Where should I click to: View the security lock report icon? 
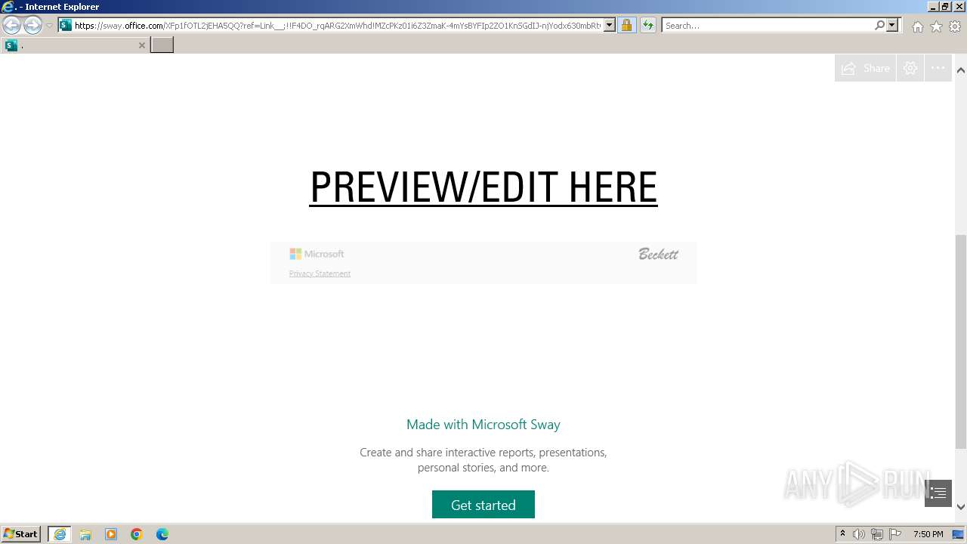626,26
